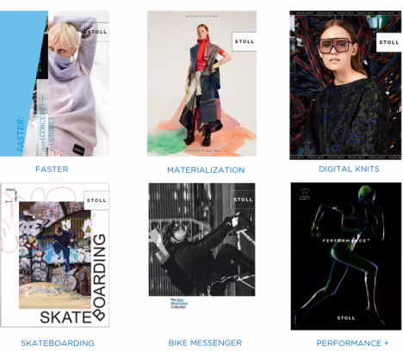403x351 pixels.
Task: Click the STOLL logo on the Skateboarding cover
Action: pos(96,200)
